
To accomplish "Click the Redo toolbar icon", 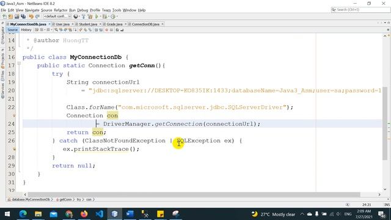I will pyautogui.click(x=38, y=16).
